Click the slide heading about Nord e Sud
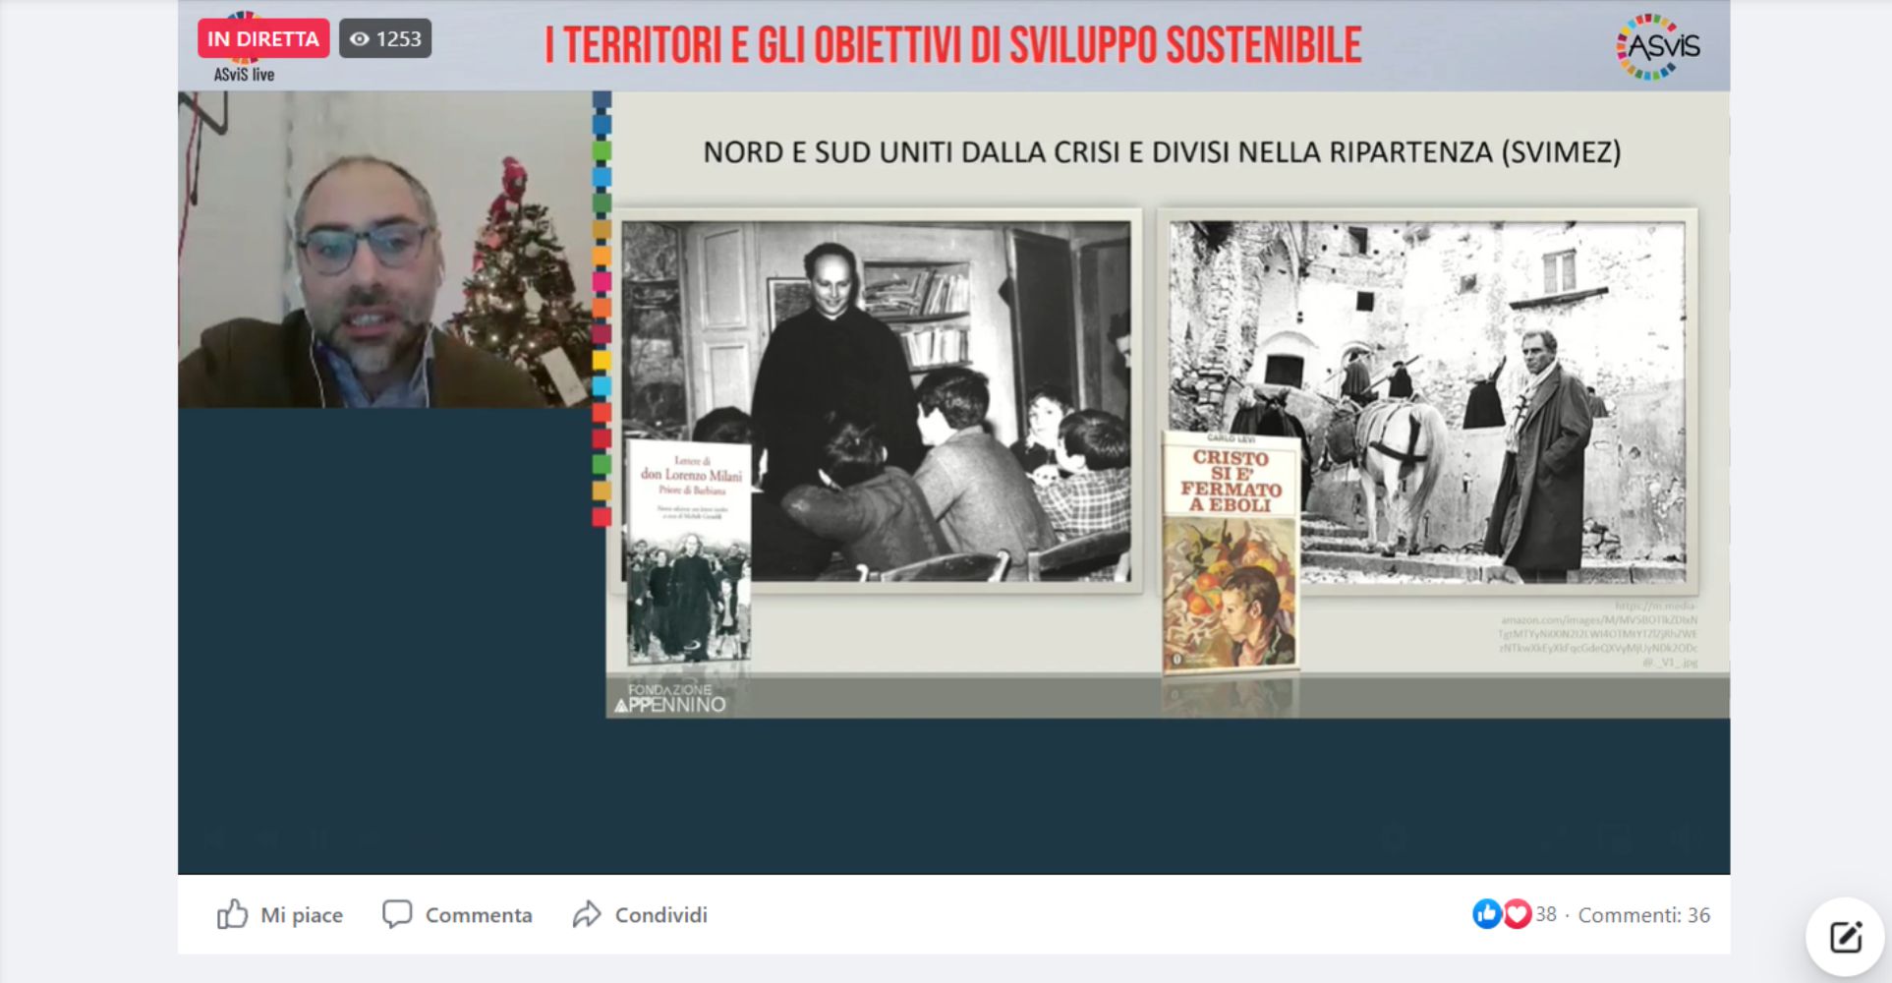1892x983 pixels. 1162,152
